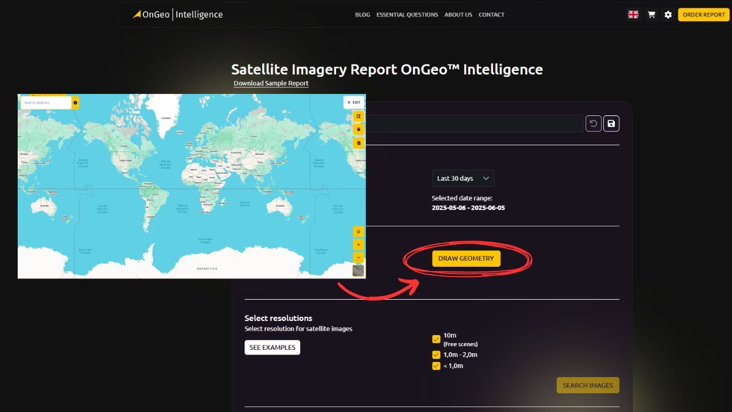Toggle the < 1,0m resolution checkbox

(x=436, y=366)
